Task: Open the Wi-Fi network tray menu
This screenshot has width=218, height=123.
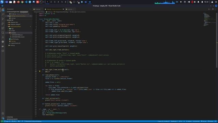Action: 181,2
